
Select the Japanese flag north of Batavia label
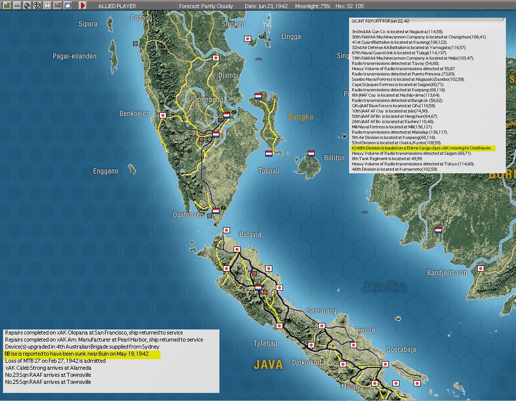tap(226, 230)
